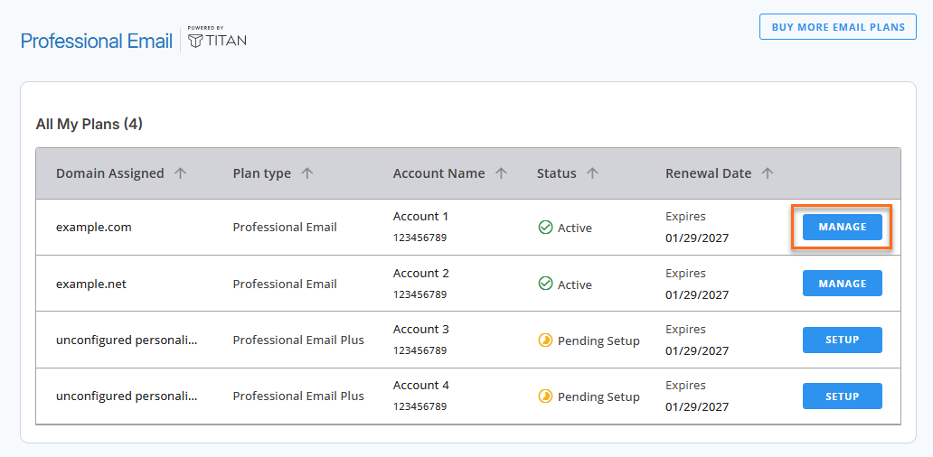Click the Renewal Date column header

(x=708, y=173)
